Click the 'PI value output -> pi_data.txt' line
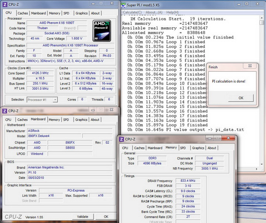 coord(186,130)
